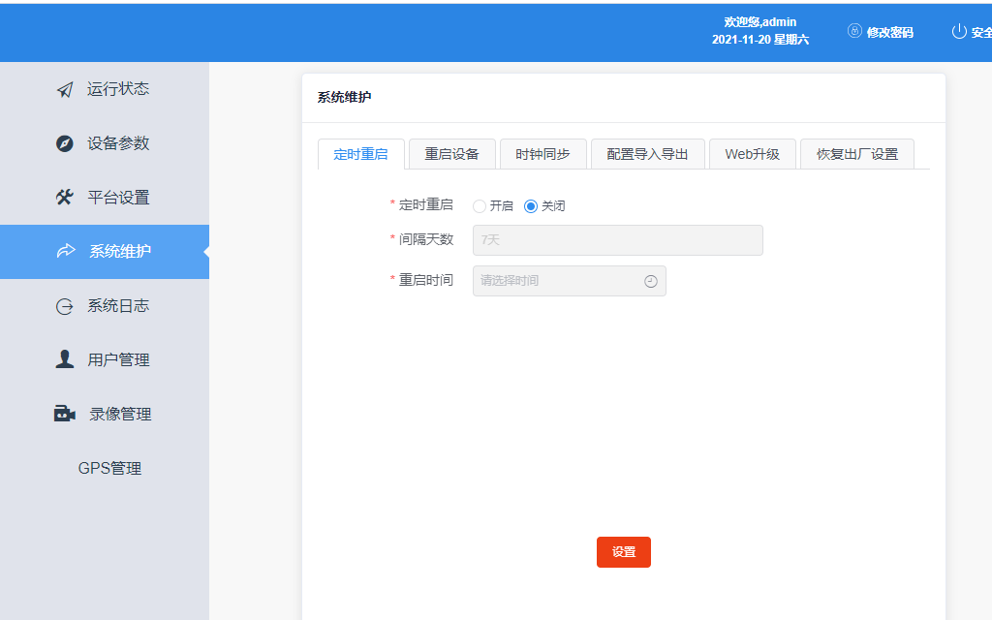Click the 运行状态 paper plane icon
Viewport: 992px width, 620px height.
64,89
